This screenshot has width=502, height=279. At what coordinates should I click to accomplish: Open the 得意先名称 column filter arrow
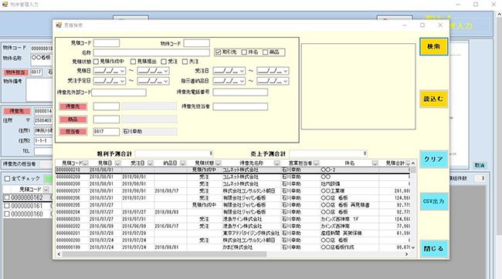point(277,163)
